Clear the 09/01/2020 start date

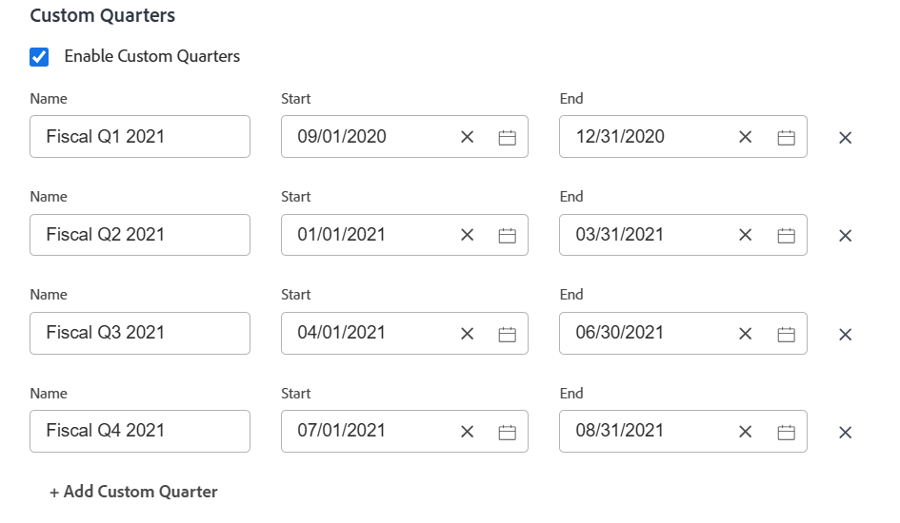point(467,138)
